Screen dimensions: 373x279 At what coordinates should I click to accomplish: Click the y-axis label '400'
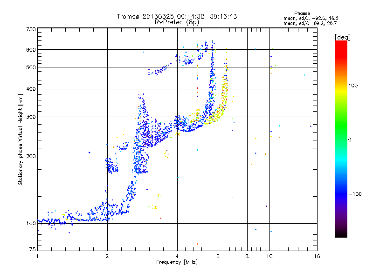(x=31, y=89)
